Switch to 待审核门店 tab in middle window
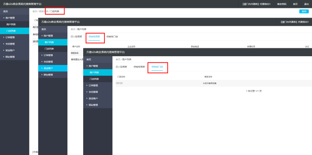The width and height of the screenshot is (312, 155). click(x=112, y=37)
